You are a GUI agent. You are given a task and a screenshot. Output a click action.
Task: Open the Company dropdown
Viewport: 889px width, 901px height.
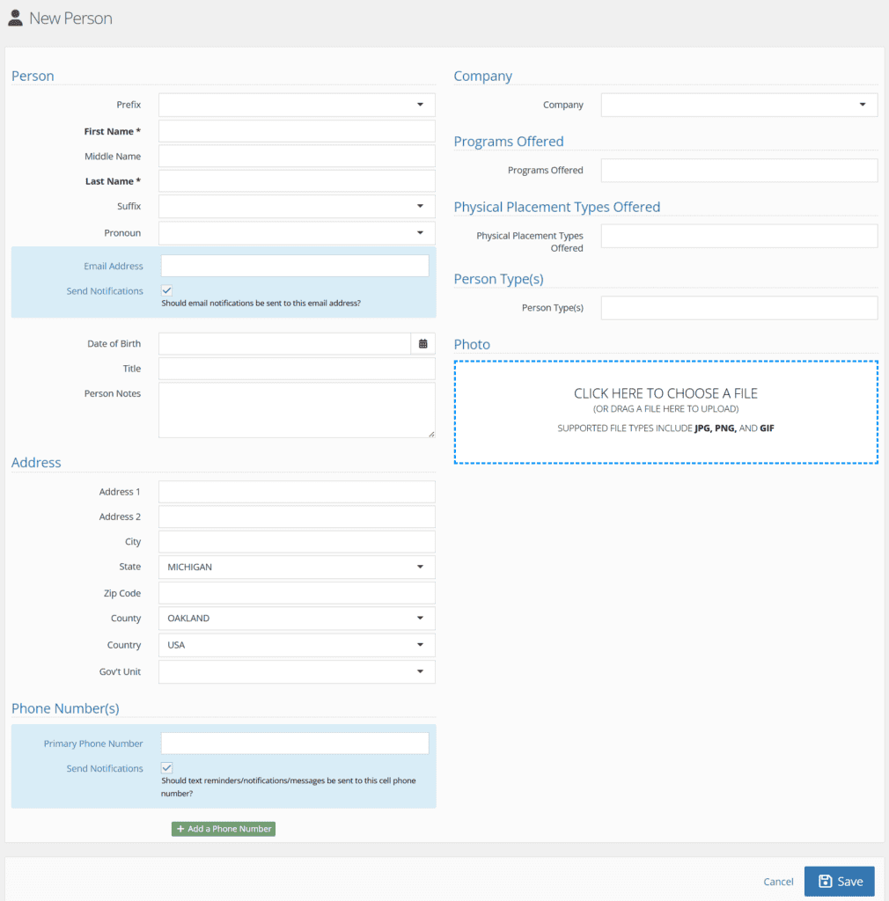(739, 105)
